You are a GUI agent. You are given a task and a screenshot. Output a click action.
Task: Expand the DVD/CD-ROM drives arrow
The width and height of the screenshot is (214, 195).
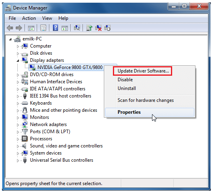coord(18,75)
